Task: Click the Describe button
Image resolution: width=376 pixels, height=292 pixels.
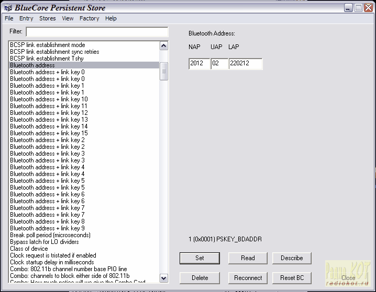Action: tap(292, 258)
